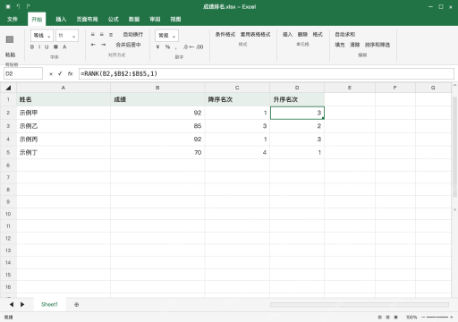Select the 升序名次 header cell
This screenshot has height=322, width=458.
[297, 99]
